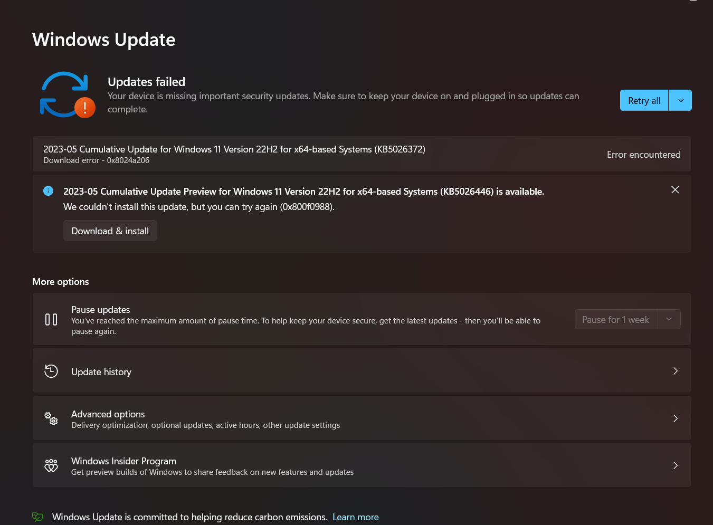Viewport: 713px width, 525px height.
Task: Click the Pause updates pause icon
Action: [51, 320]
